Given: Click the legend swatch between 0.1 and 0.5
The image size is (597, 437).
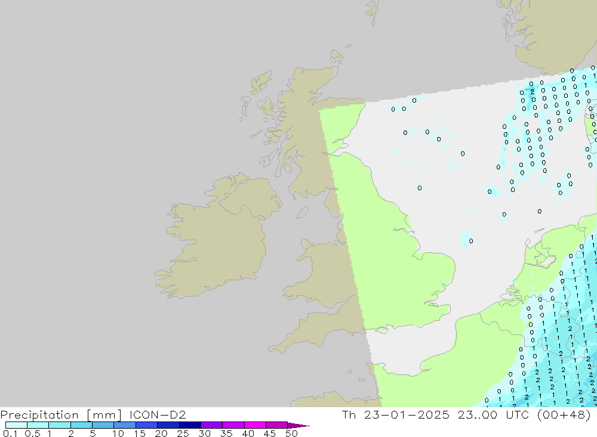Looking at the screenshot, I should pos(16,425).
